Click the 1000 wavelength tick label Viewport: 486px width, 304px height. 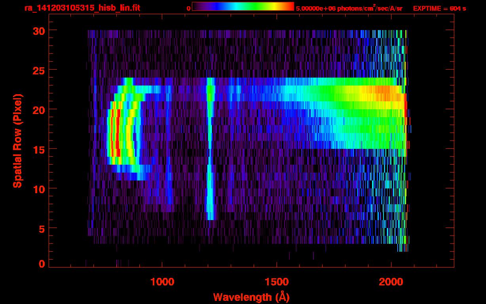pyautogui.click(x=162, y=282)
